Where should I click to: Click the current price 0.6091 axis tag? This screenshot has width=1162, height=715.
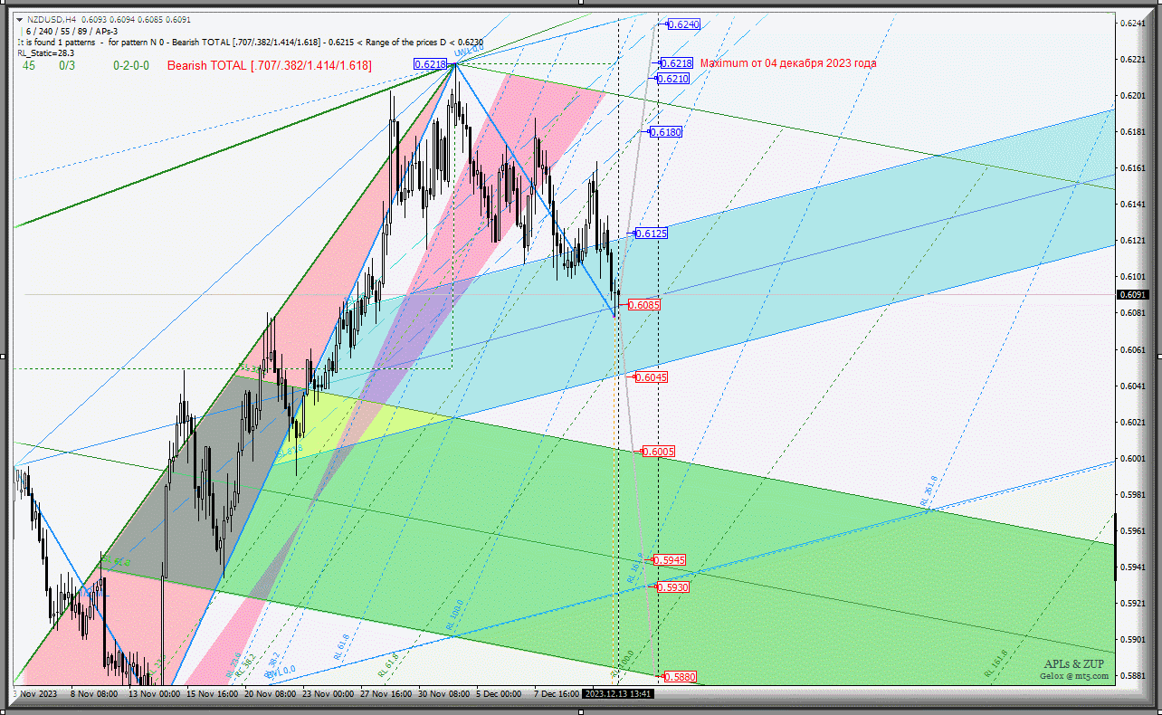pyautogui.click(x=1133, y=294)
